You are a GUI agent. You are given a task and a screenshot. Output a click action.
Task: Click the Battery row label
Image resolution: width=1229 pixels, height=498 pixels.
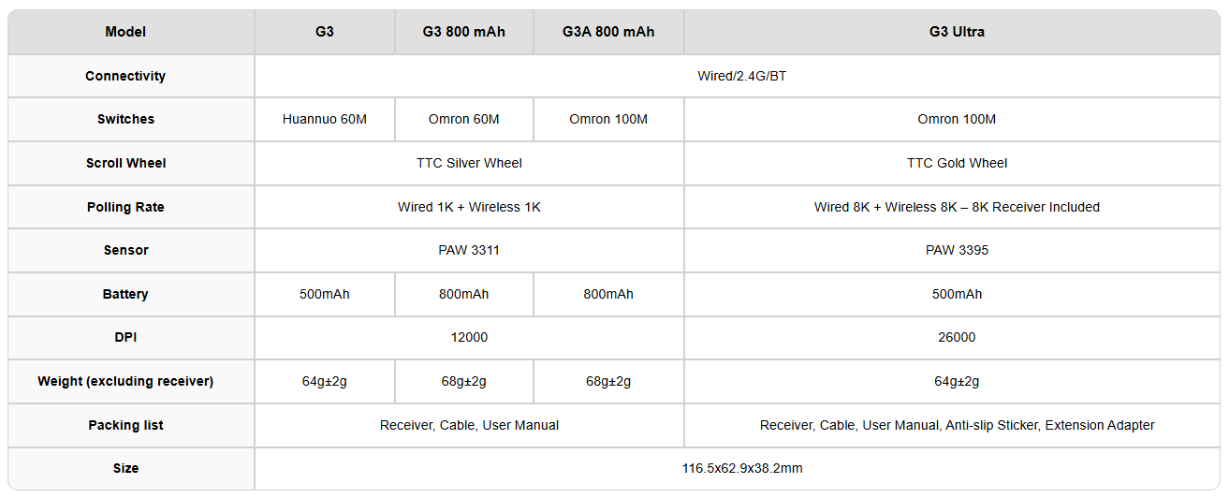pos(125,294)
